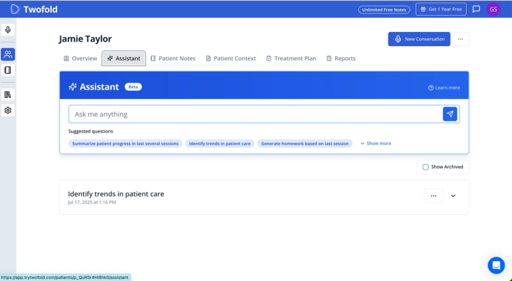This screenshot has height=281, width=512.
Task: Choose Generate homework based on last session
Action: 305,143
